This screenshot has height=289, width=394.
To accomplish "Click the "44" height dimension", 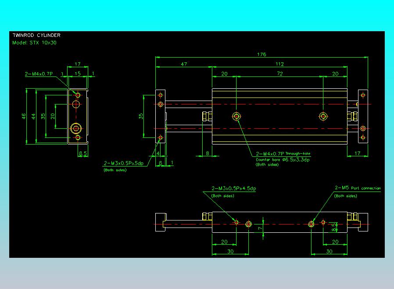I will 33,116.
